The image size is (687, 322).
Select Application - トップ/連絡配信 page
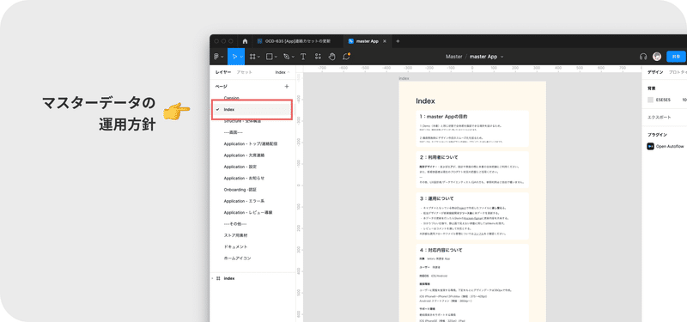click(x=252, y=143)
